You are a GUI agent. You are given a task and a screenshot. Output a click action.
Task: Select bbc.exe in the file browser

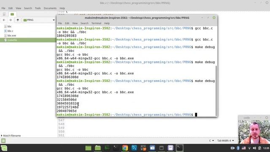[11, 35]
